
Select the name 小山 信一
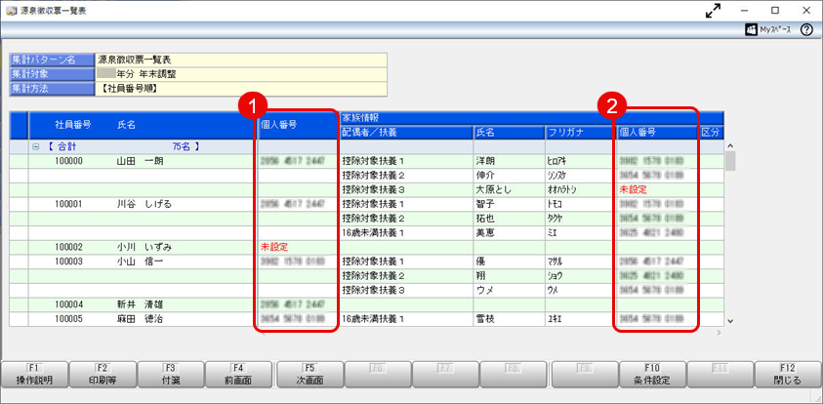coord(140,261)
